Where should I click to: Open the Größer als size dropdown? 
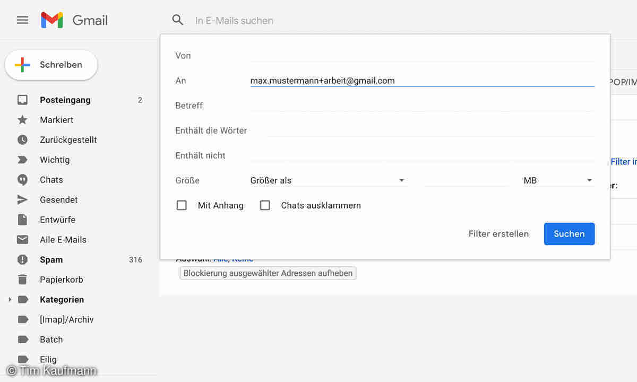[328, 180]
